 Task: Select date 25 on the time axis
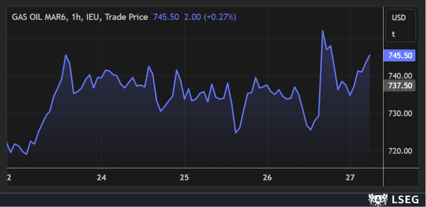[x=184, y=177]
